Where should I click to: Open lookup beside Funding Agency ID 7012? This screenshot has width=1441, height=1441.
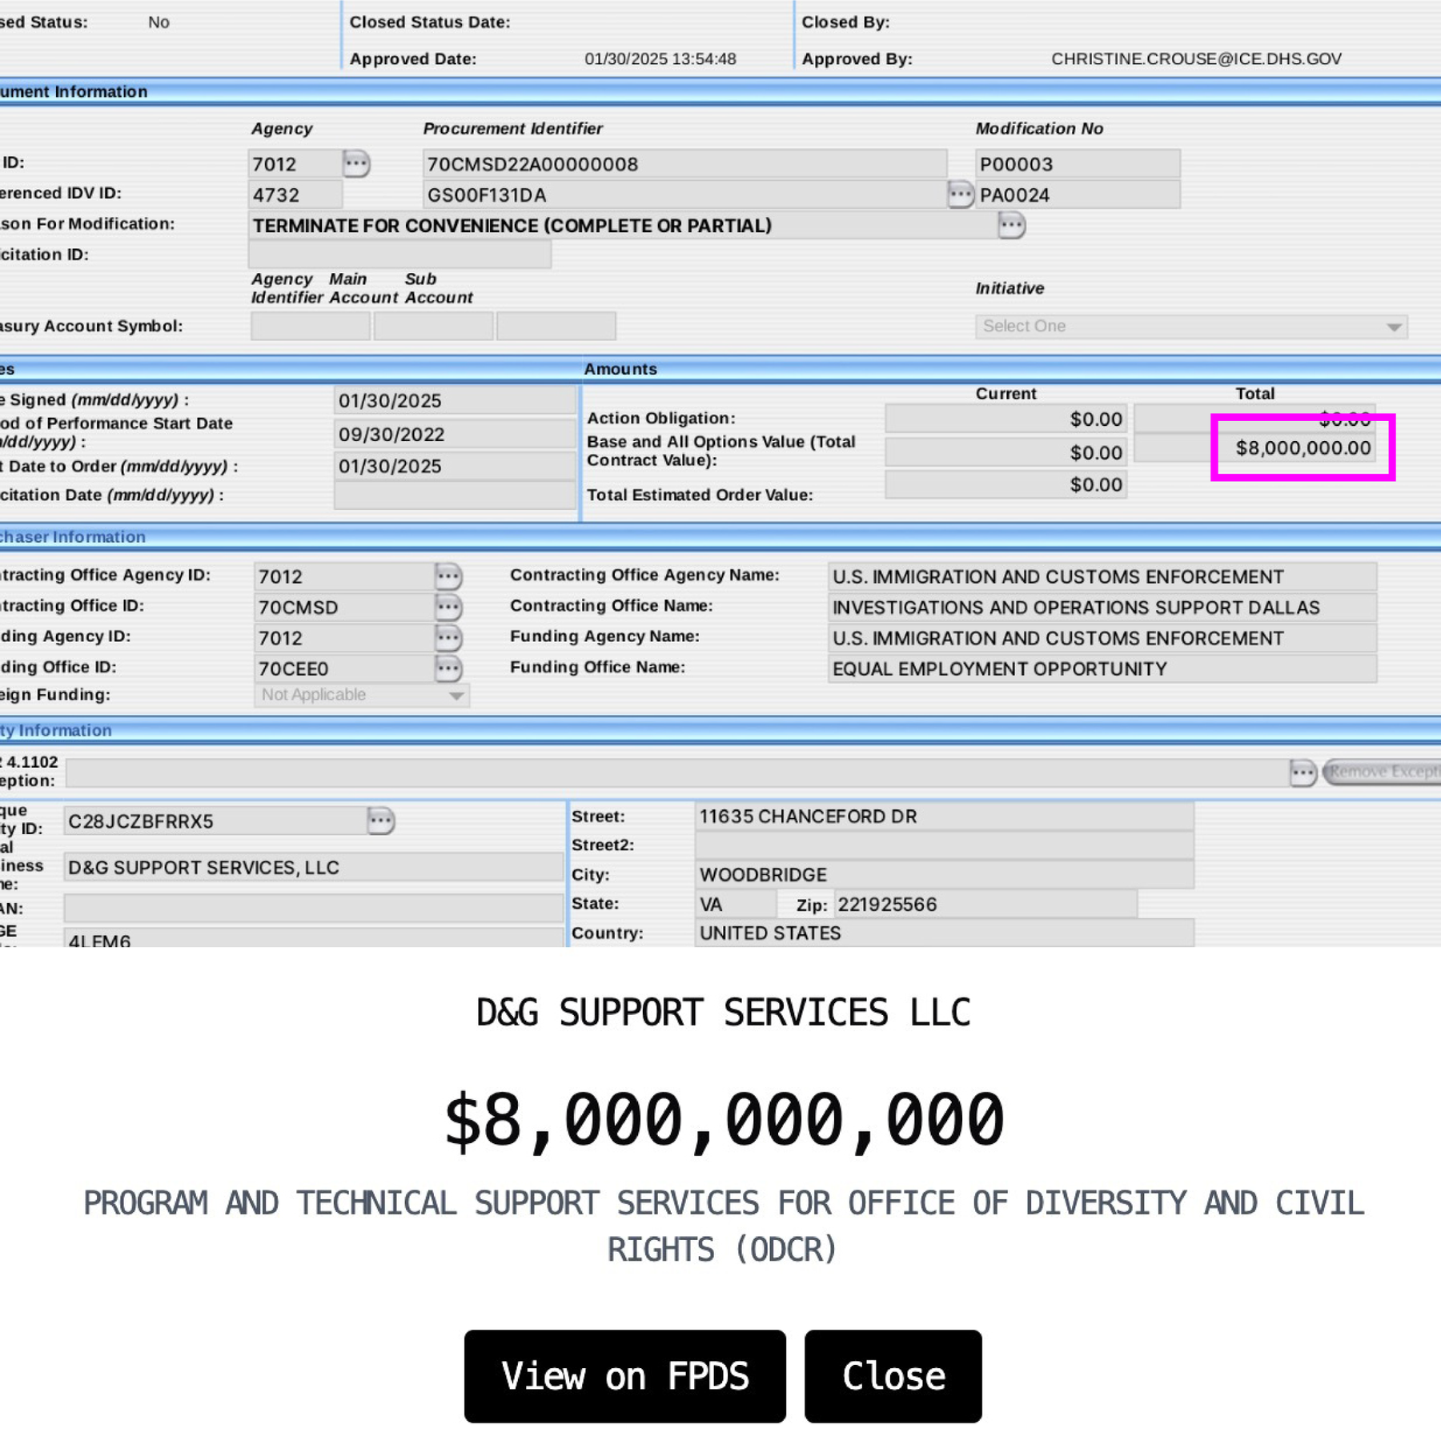click(x=448, y=637)
